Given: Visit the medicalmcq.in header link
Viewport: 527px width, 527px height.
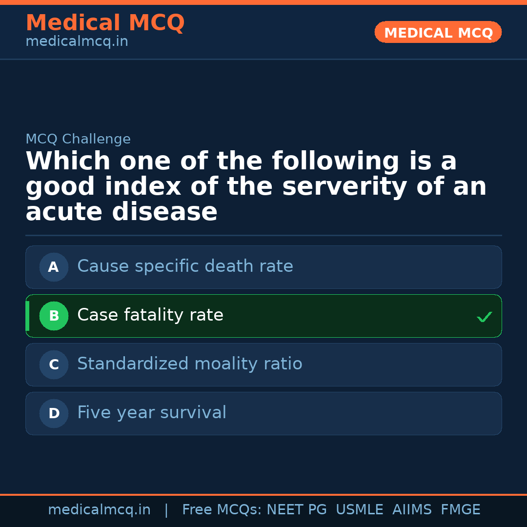Looking at the screenshot, I should click(76, 41).
